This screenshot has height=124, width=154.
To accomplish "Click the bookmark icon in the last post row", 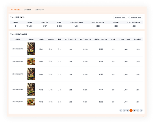I will click(58, 102).
